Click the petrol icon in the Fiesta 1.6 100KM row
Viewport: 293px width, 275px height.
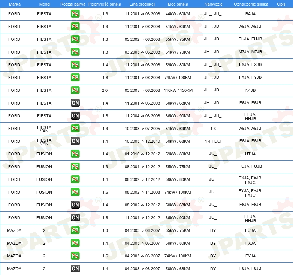click(75, 77)
